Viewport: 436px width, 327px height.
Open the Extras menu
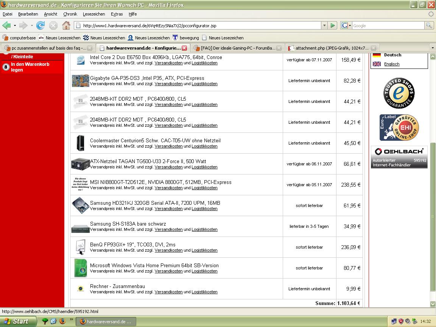(x=117, y=14)
